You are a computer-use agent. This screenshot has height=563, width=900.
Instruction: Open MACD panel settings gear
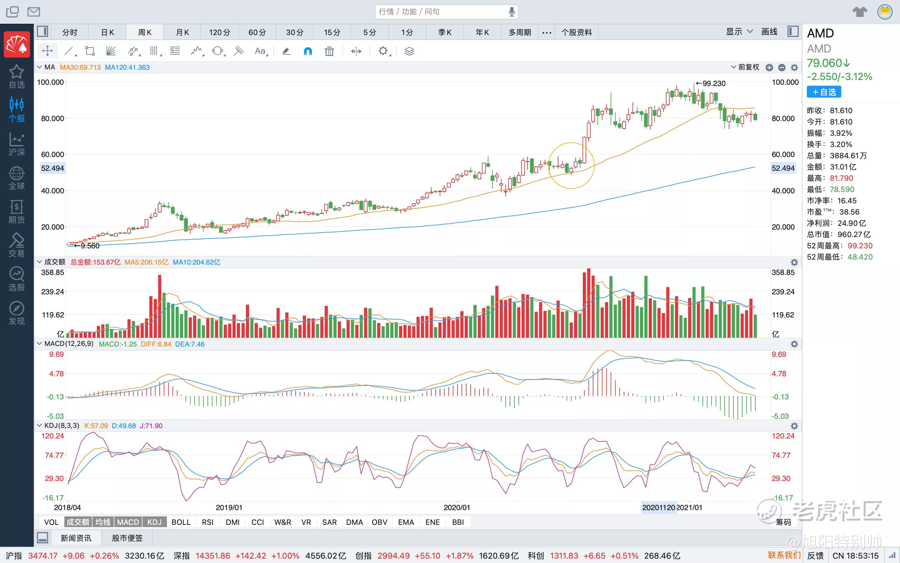click(794, 344)
